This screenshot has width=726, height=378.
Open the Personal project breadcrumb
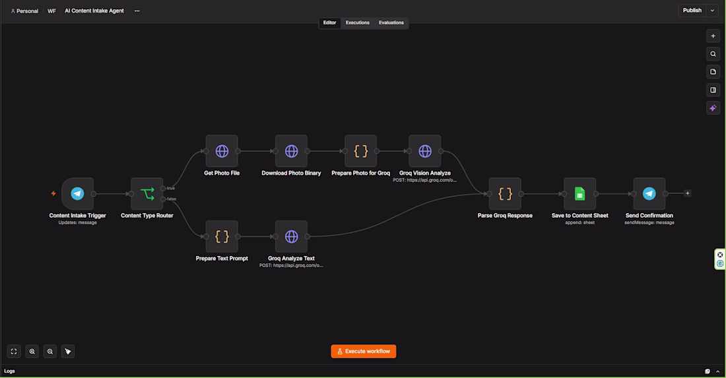[x=24, y=11]
